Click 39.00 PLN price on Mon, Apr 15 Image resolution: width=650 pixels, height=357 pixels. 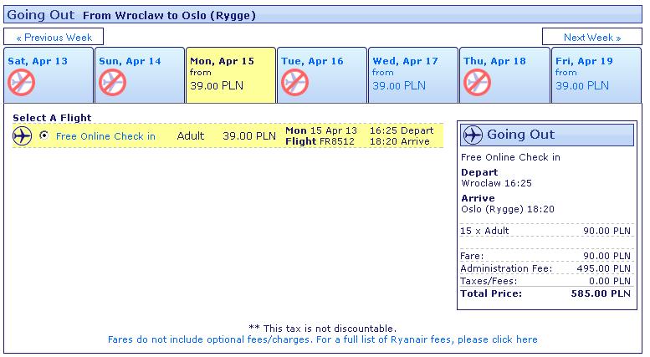217,86
